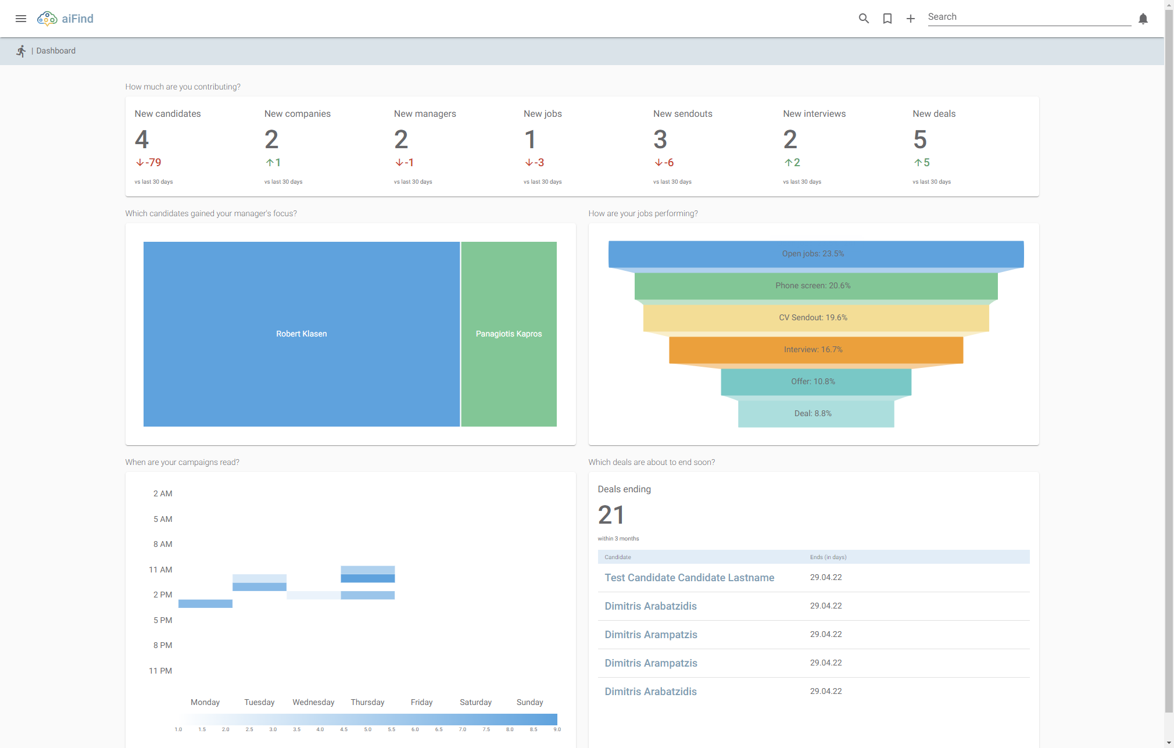The image size is (1174, 748).
Task: Select the Dashboard breadcrumb
Action: (x=56, y=51)
